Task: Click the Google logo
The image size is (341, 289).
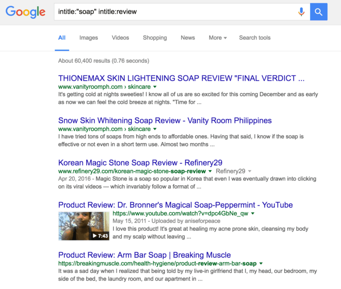Action: click(x=26, y=12)
